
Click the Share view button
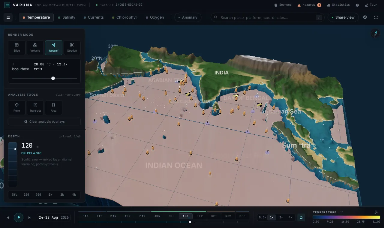pos(343,17)
